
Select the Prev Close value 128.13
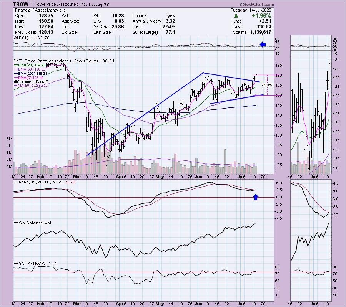coord(46,32)
